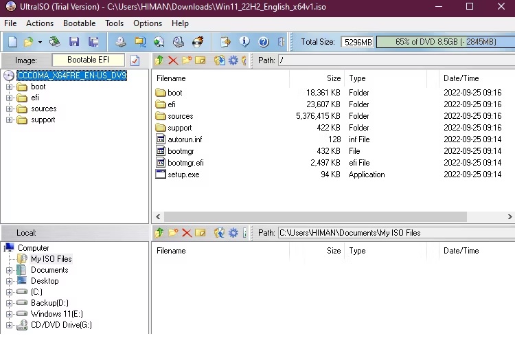Viewport: 515px width, 338px height.
Task: Click the red X Delete icon in image pane
Action: coord(173,60)
